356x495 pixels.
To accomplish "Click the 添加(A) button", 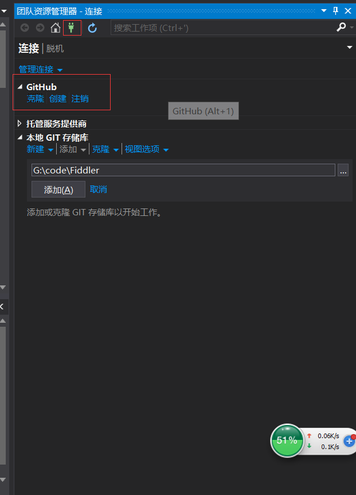I will tap(58, 190).
